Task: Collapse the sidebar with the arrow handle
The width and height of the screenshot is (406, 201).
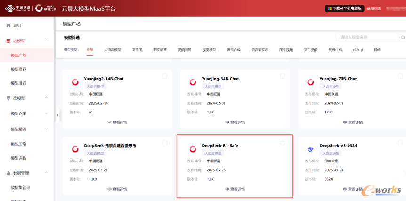Action: point(57,115)
